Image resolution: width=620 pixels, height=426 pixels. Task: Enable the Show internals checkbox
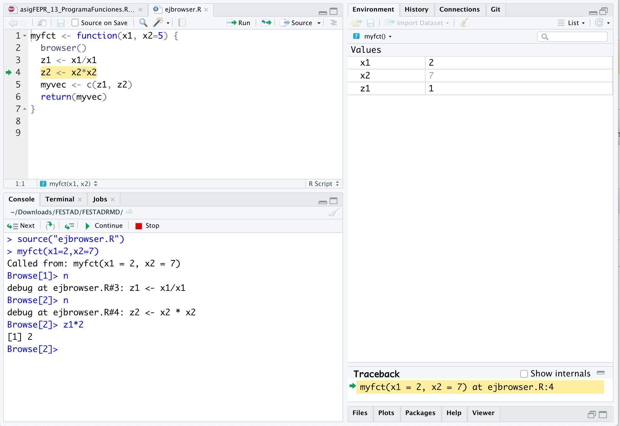click(x=524, y=374)
